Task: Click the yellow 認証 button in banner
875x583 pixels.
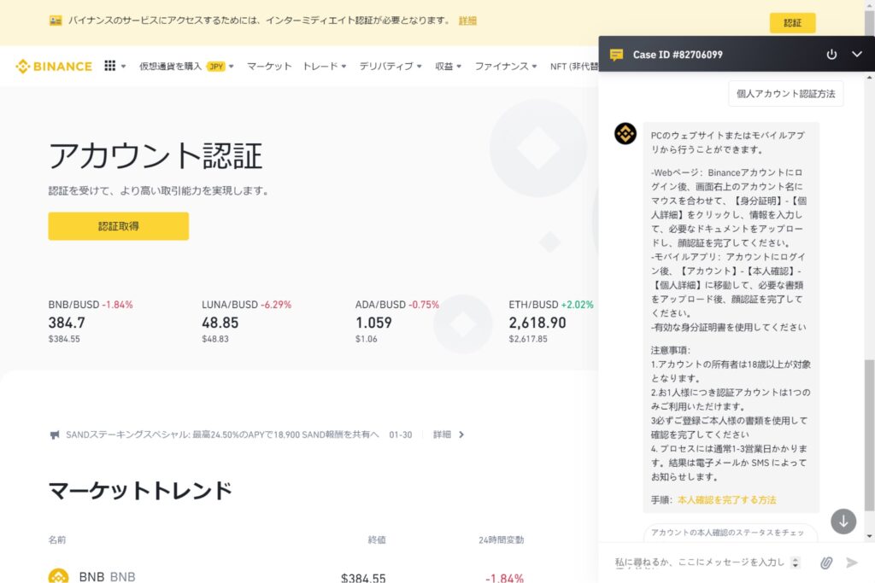Action: (792, 23)
